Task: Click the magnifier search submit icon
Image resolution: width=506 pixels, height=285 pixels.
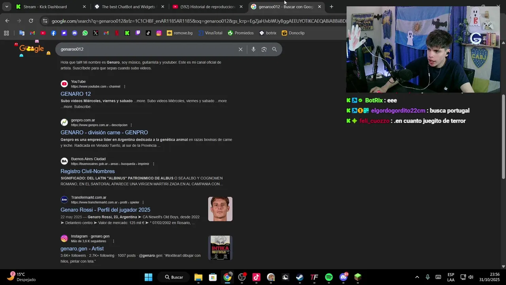Action: (x=274, y=49)
